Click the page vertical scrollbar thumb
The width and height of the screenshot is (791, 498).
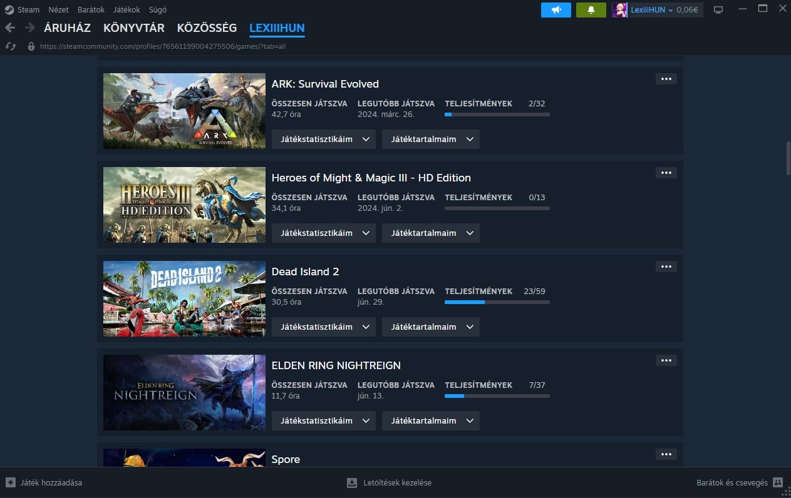click(x=788, y=158)
